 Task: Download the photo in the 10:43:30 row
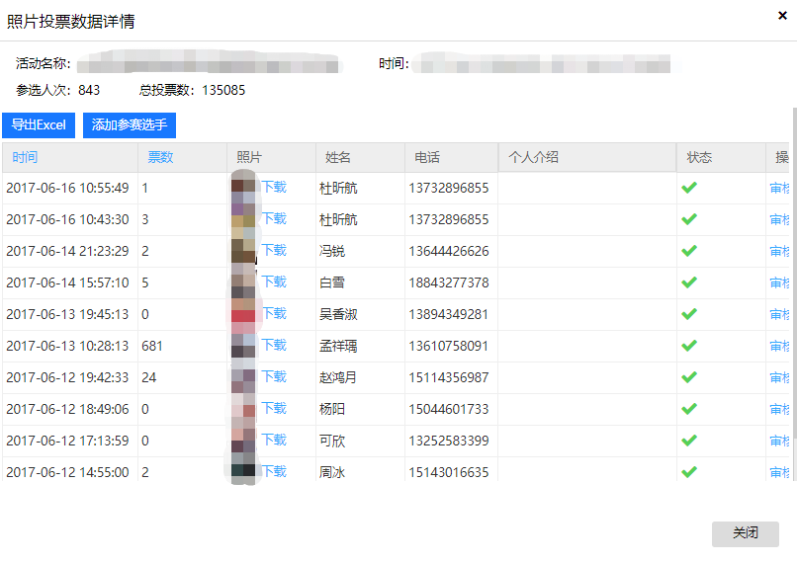tap(274, 219)
